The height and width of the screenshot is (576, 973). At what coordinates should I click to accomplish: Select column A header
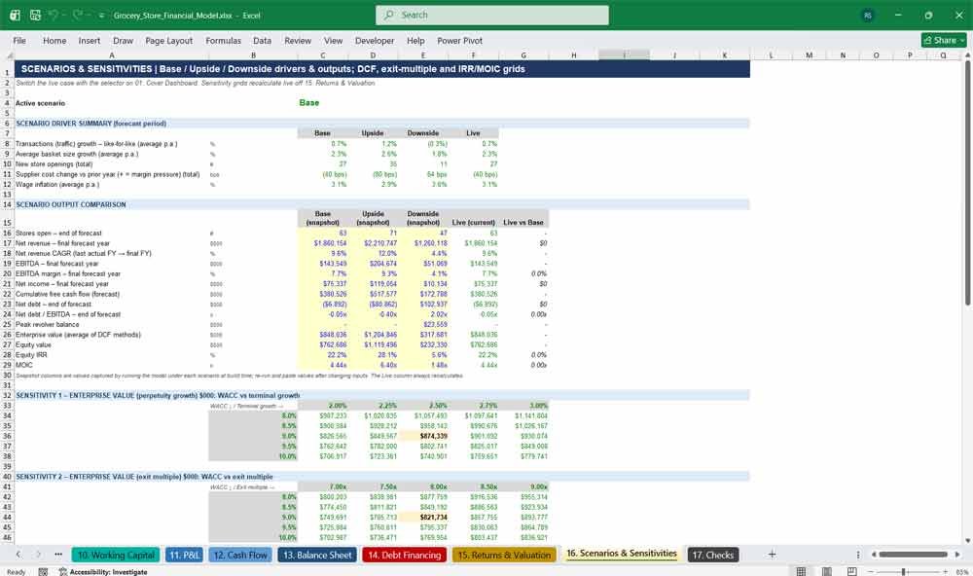tap(112, 55)
